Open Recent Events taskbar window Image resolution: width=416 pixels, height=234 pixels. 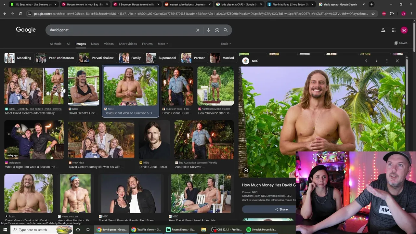tap(180, 229)
